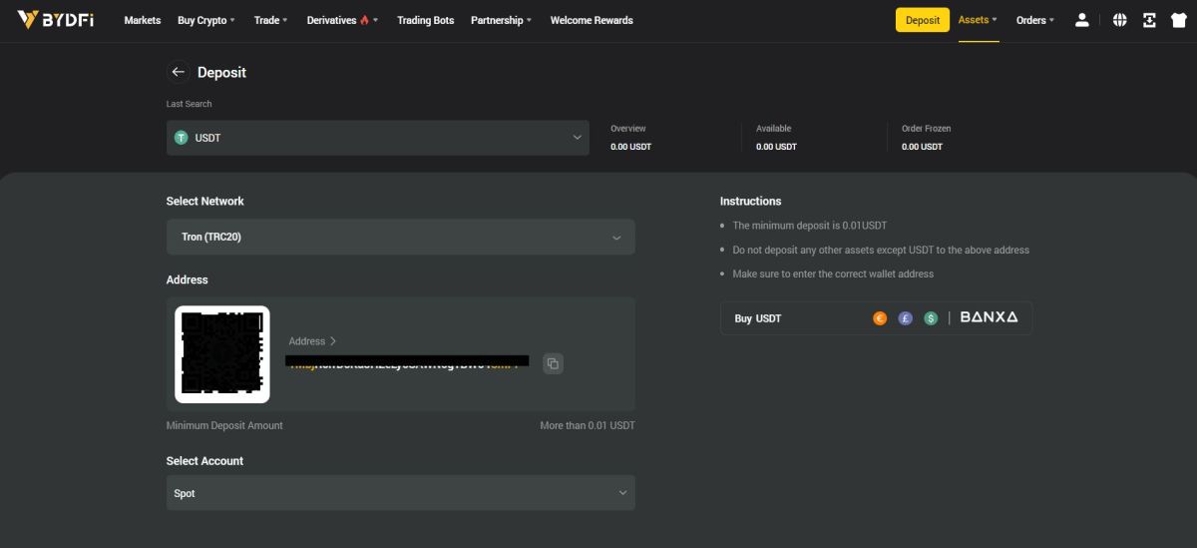Open the Buy Crypto menu
1197x548 pixels.
coord(205,20)
